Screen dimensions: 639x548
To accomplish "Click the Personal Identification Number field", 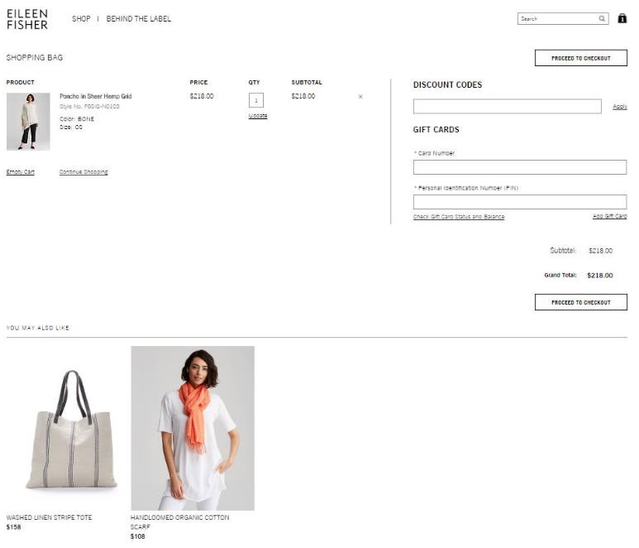I will point(519,202).
